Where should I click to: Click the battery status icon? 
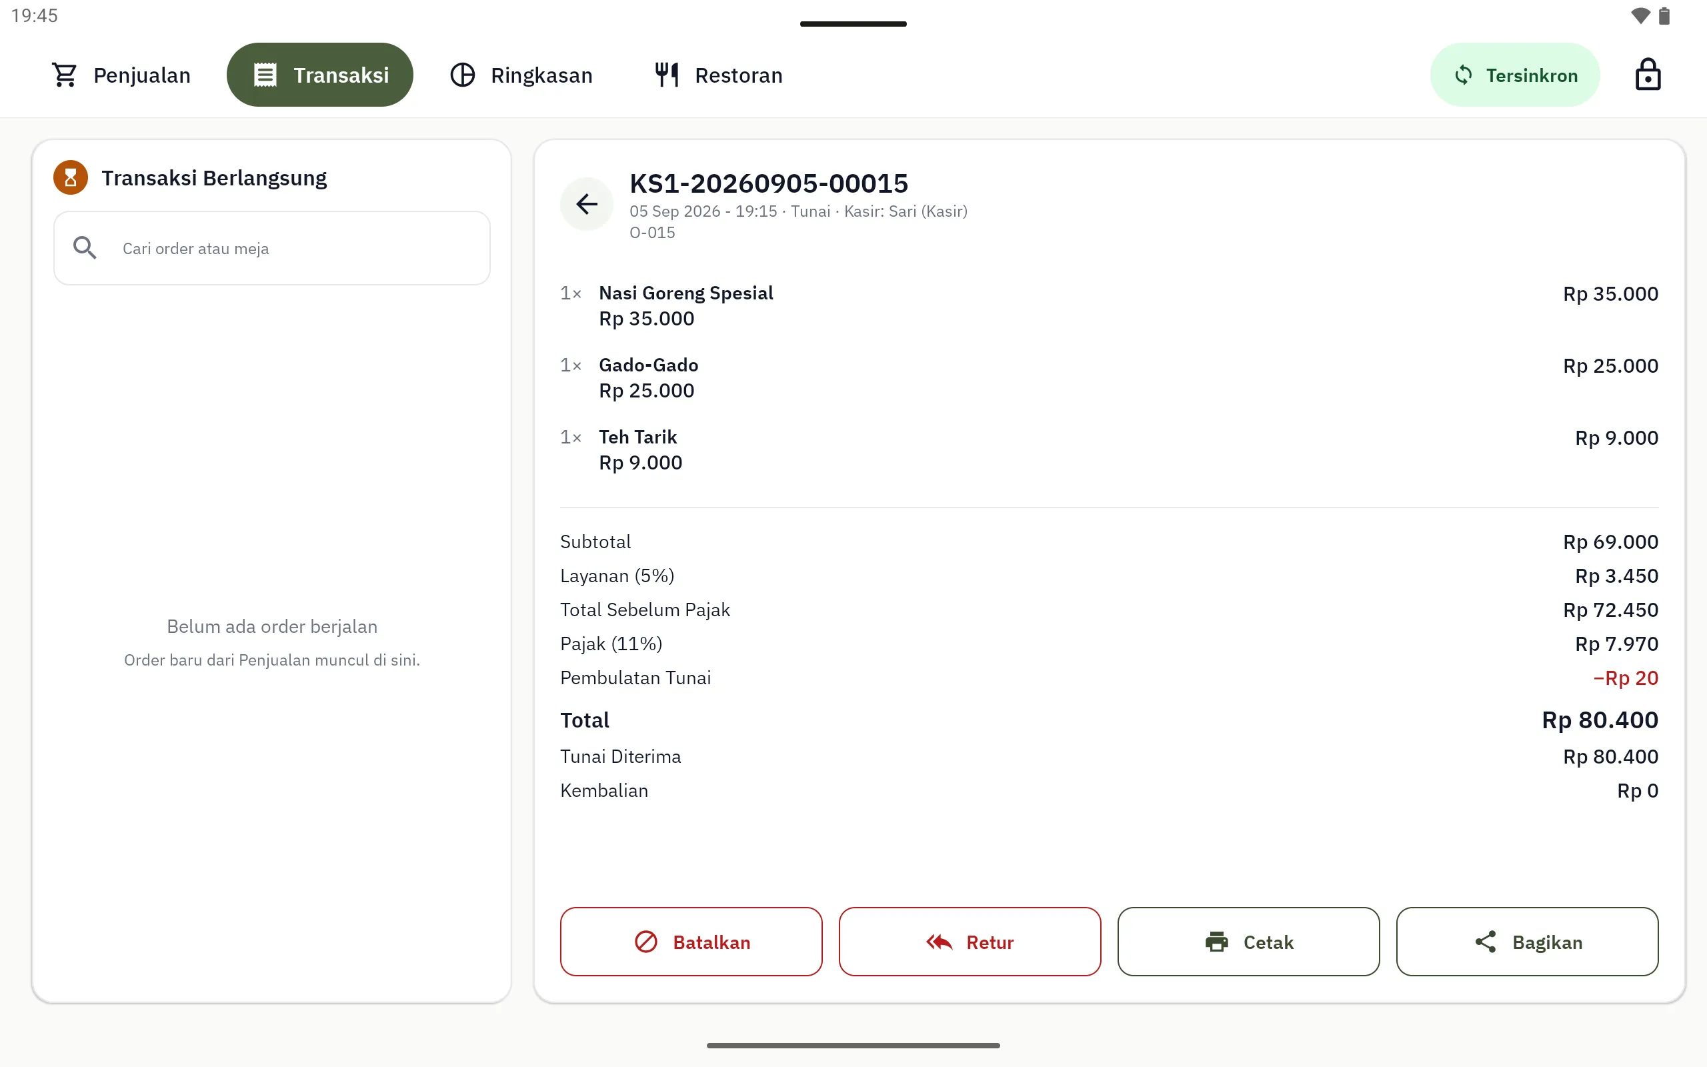[x=1665, y=15]
